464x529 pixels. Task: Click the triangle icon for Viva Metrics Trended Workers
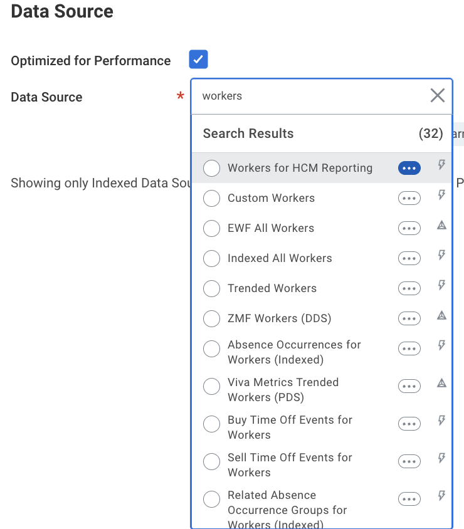pyautogui.click(x=441, y=383)
